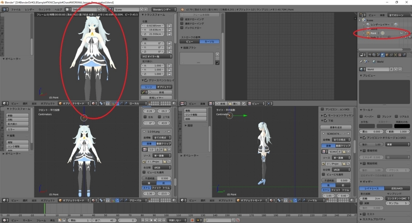The image size is (412, 223).
Task: Open the Object properties tab icon
Action: (x=387, y=55)
